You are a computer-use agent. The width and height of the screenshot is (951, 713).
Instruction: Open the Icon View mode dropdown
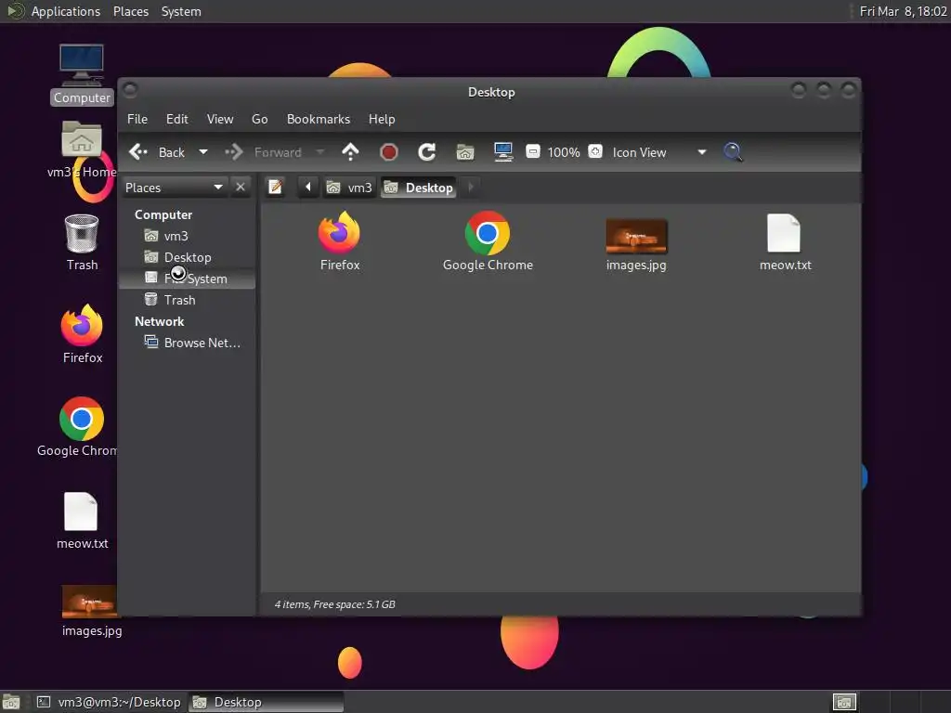click(659, 152)
